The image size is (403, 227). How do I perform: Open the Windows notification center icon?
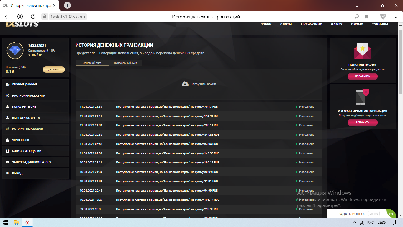point(393,222)
